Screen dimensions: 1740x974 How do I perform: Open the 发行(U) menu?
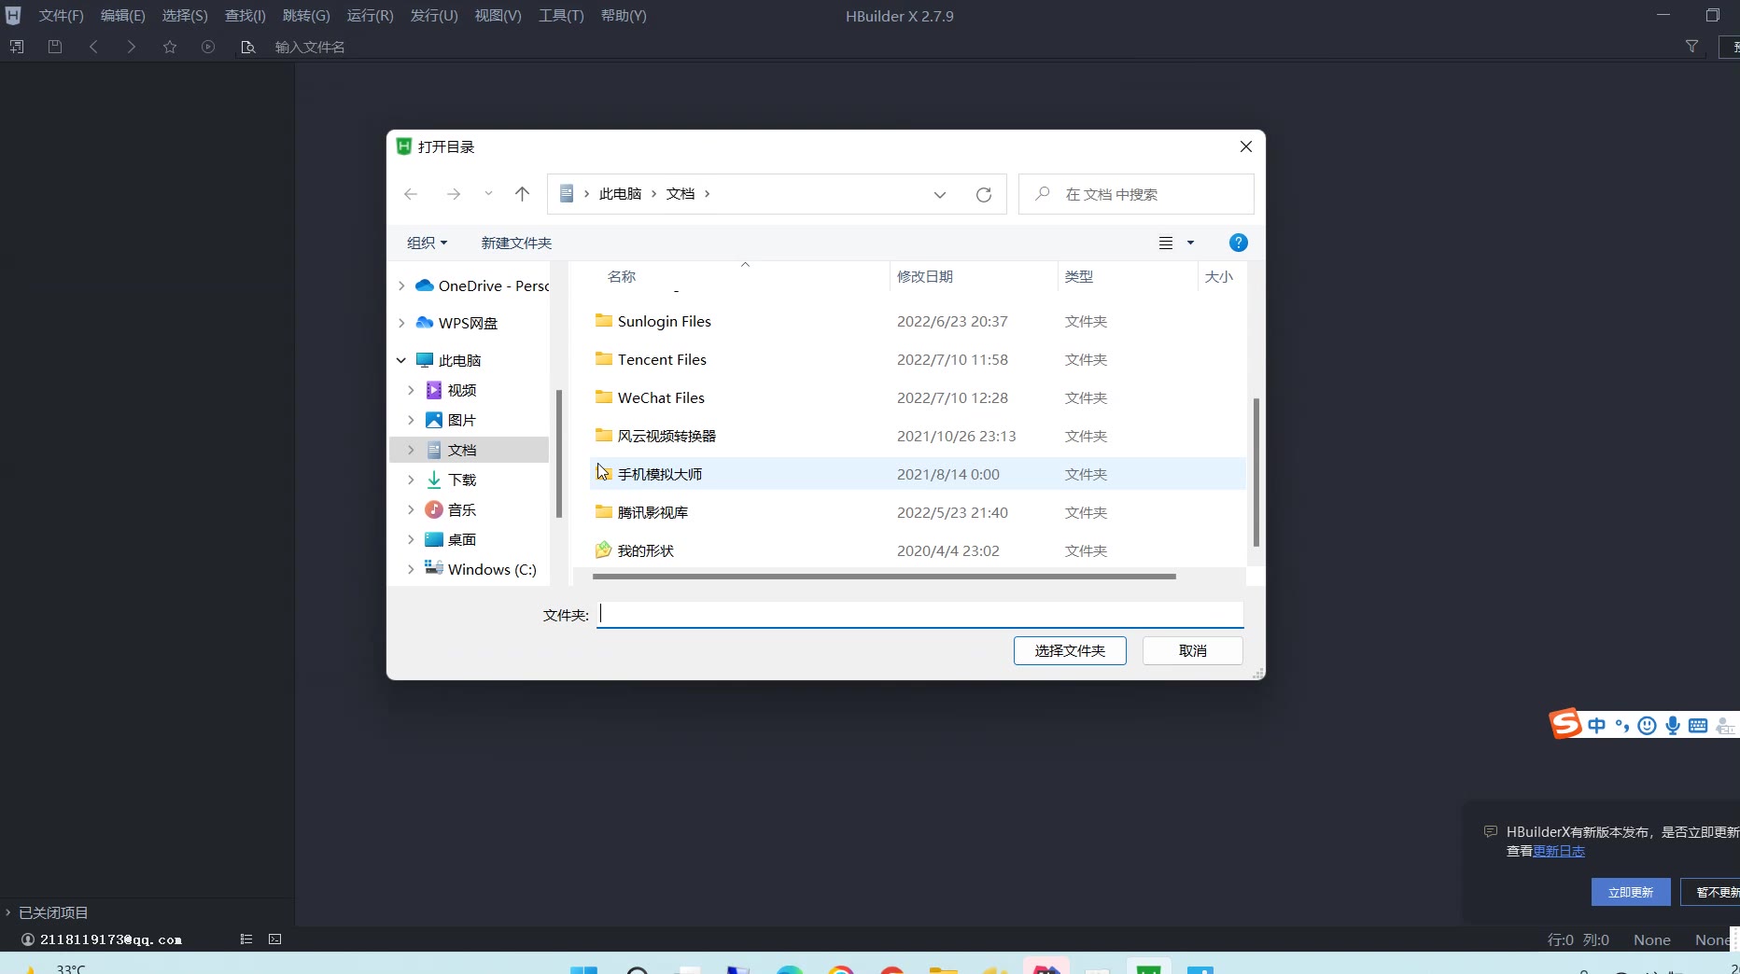click(x=434, y=16)
